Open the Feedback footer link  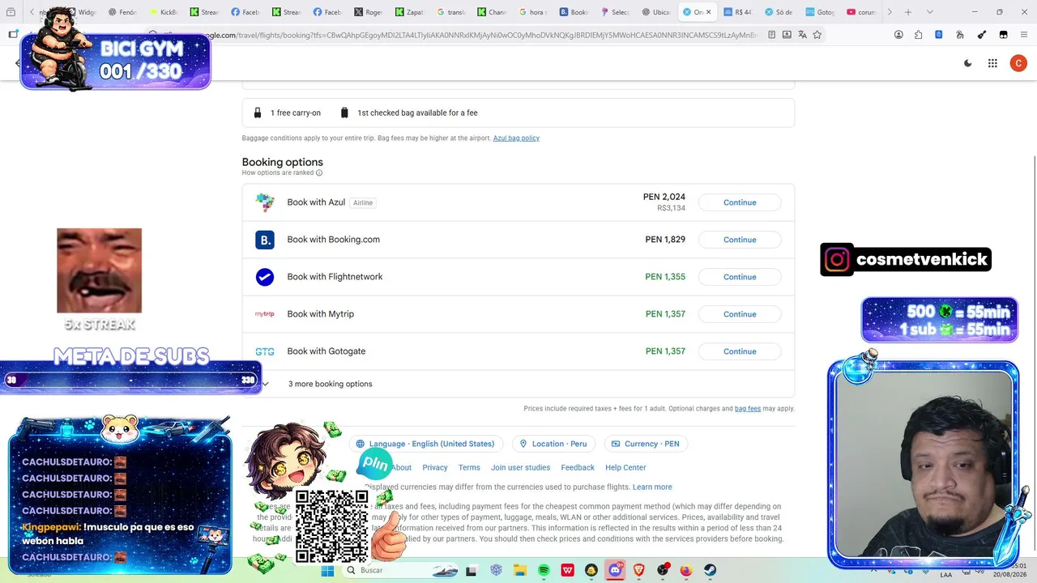pos(578,467)
